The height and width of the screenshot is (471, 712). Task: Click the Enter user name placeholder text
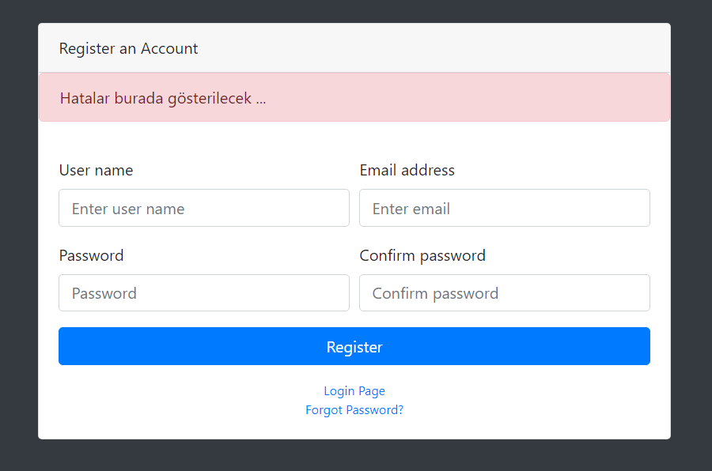coord(128,209)
